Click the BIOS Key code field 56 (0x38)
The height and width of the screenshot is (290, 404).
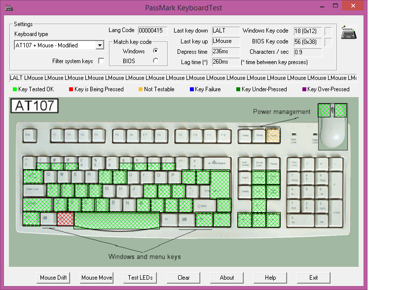308,42
